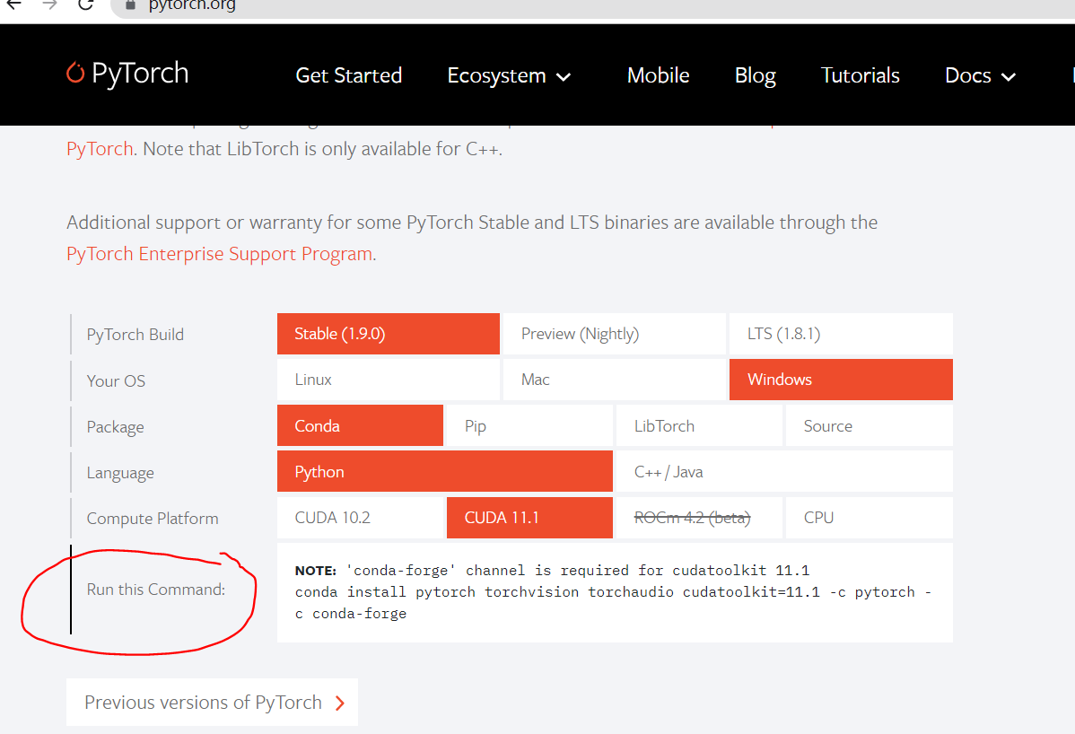Select Source package option
The image size is (1075, 734).
tap(870, 425)
